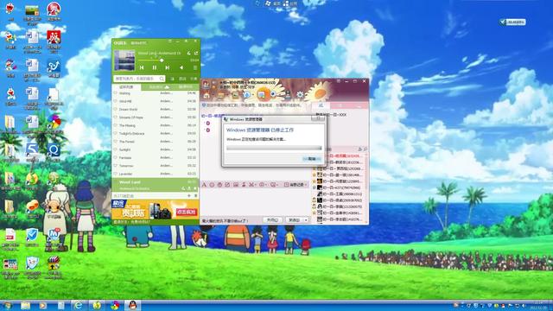Click the song progress slider knob
553x311 pixels.
[162, 60]
